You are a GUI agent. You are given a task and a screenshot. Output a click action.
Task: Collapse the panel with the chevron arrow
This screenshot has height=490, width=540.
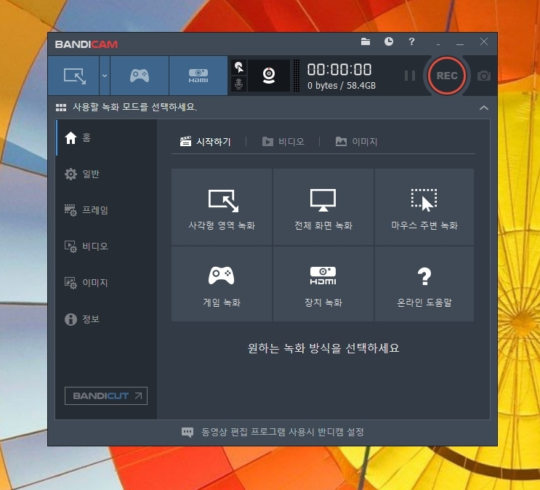(x=484, y=108)
